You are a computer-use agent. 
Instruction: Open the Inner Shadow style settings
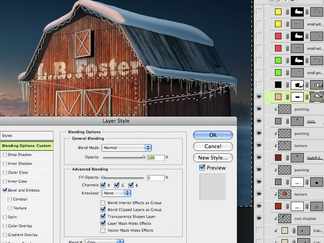click(x=20, y=164)
